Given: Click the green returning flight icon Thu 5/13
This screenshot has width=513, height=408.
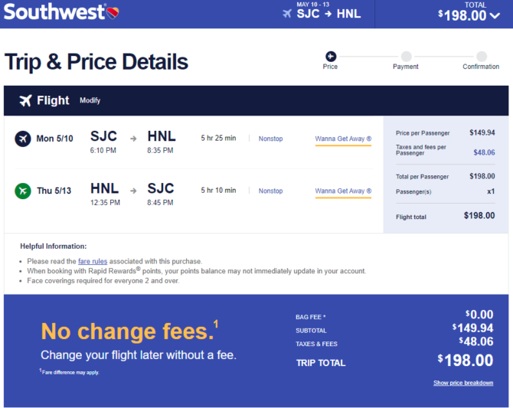Looking at the screenshot, I should click(x=23, y=191).
